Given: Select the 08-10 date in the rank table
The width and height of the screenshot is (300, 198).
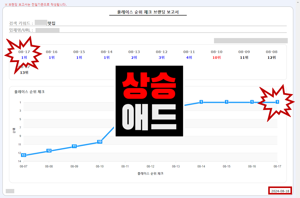Looking at the screenshot, I should (217, 52).
